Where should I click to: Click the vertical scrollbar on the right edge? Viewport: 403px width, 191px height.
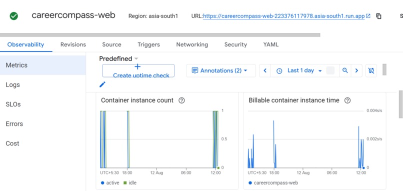coord(400,104)
